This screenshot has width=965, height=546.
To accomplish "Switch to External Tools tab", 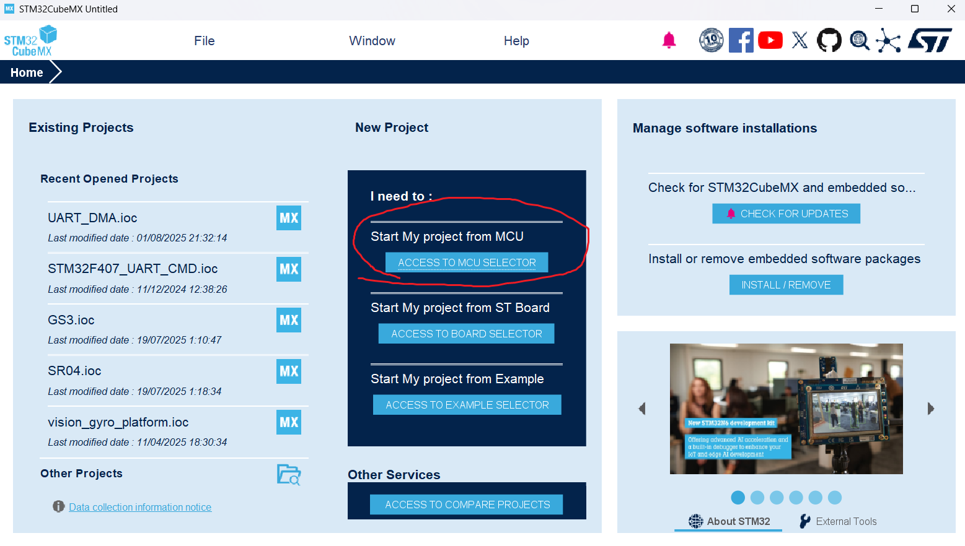I will [x=838, y=521].
